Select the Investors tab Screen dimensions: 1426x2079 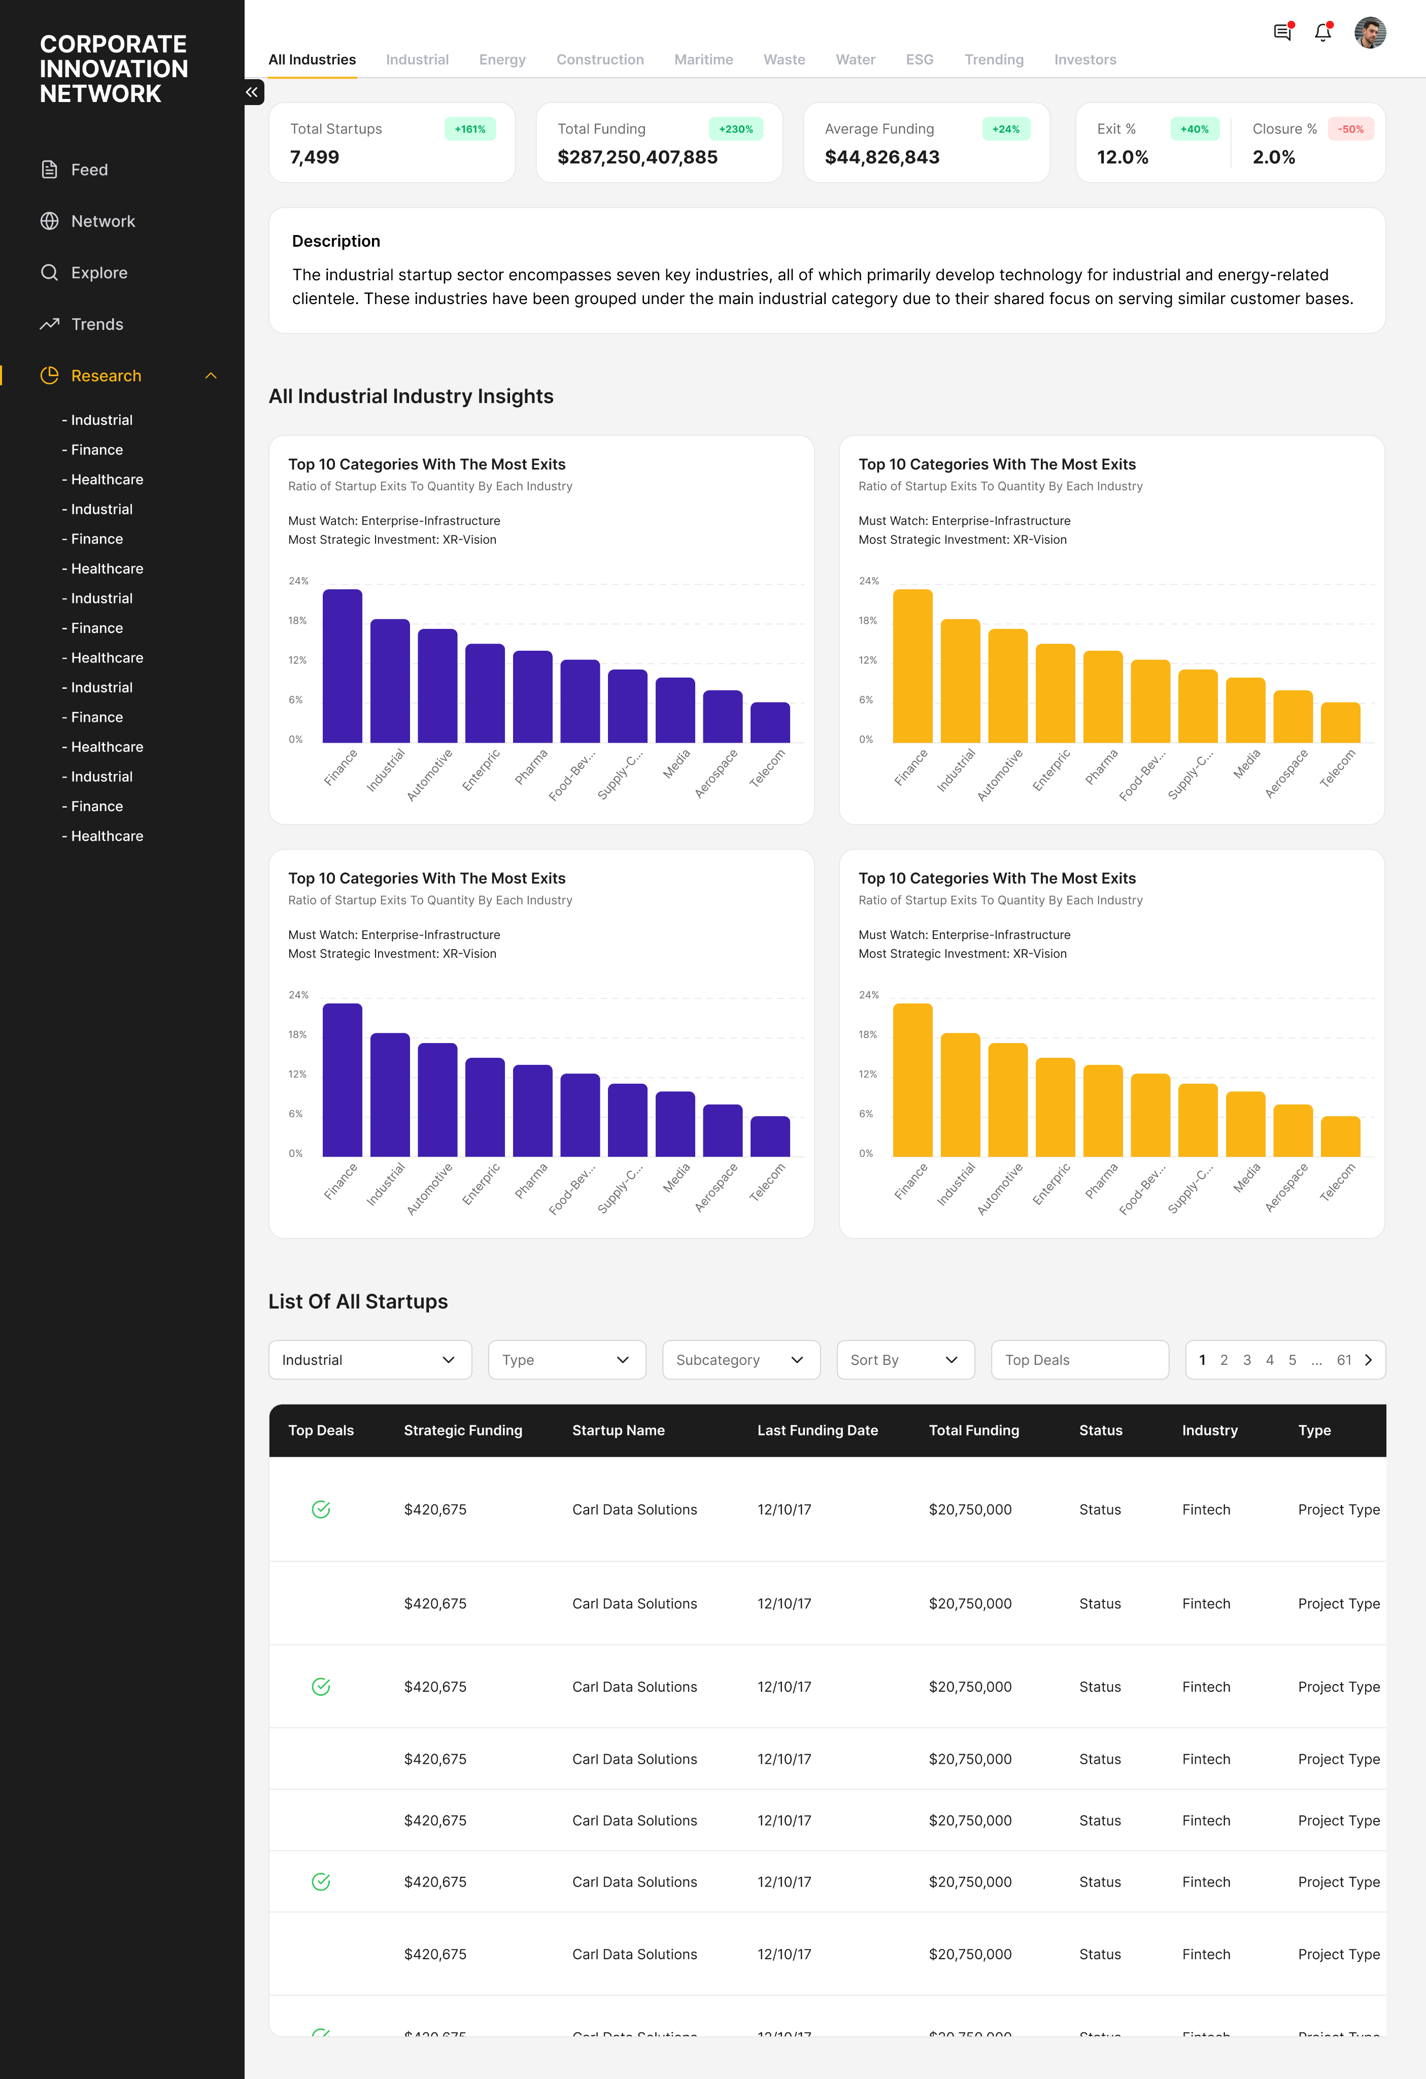(1084, 60)
